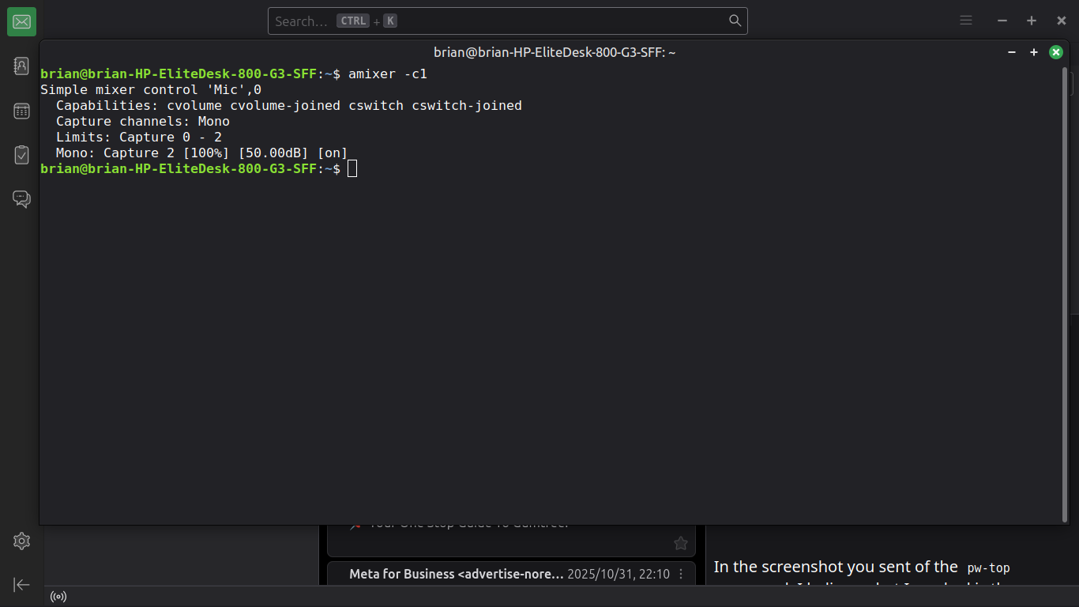Close the Thunderbird window
1079x607 pixels.
click(x=1062, y=21)
